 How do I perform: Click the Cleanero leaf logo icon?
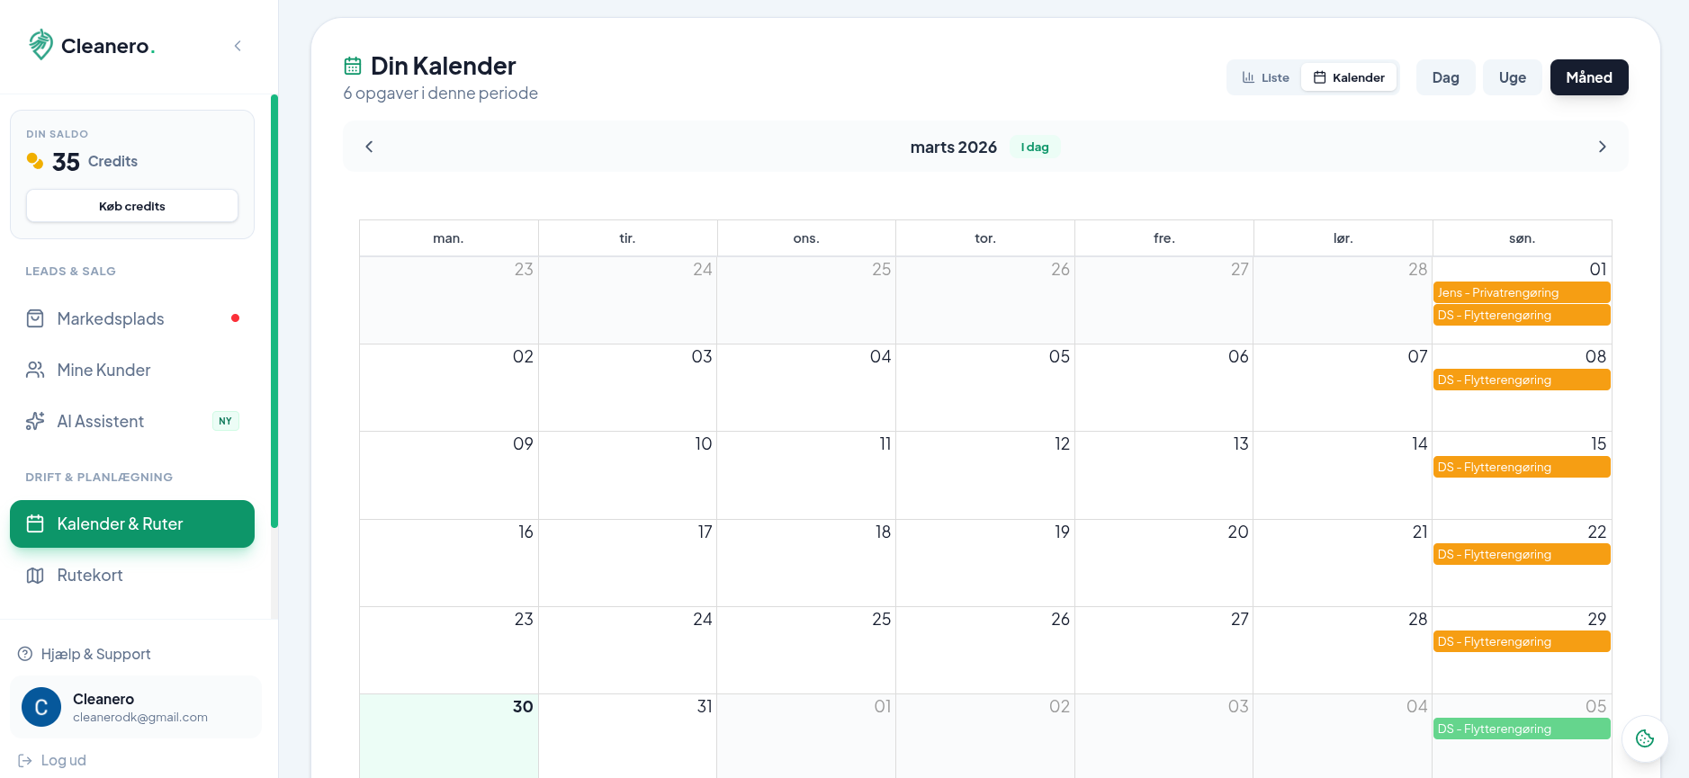coord(40,45)
